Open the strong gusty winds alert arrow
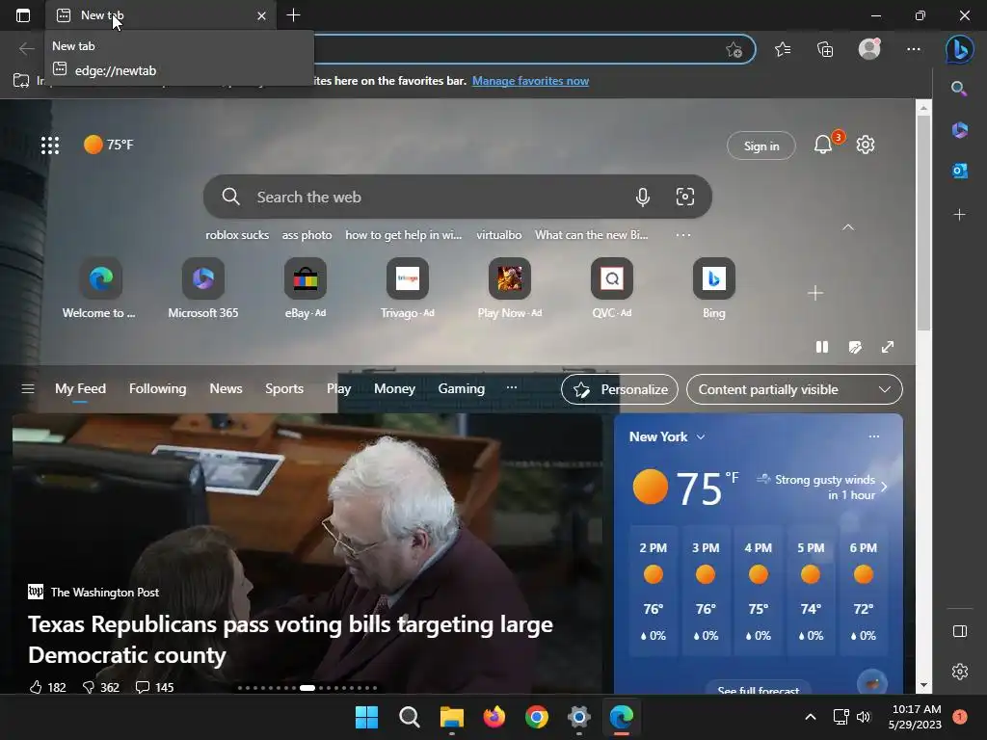987x740 pixels. click(885, 487)
